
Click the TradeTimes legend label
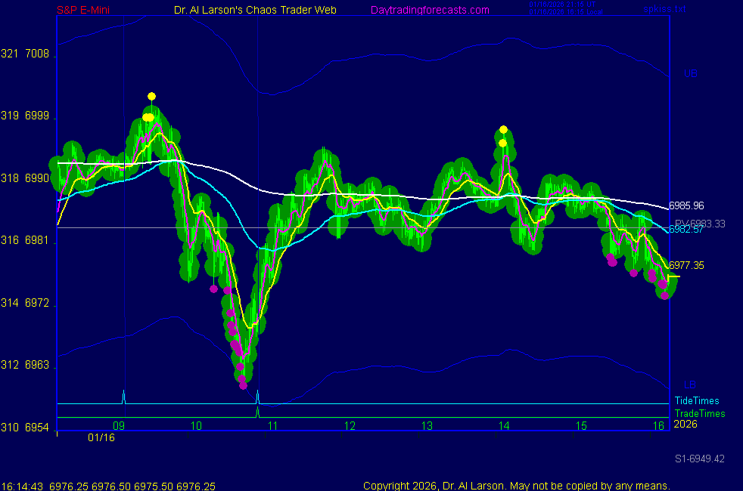click(x=699, y=413)
